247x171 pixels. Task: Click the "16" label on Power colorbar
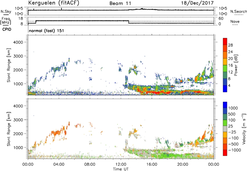pyautogui.click(x=230, y=65)
